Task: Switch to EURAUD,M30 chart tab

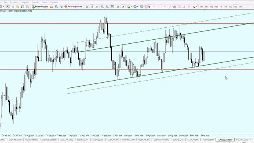Action: (129, 139)
